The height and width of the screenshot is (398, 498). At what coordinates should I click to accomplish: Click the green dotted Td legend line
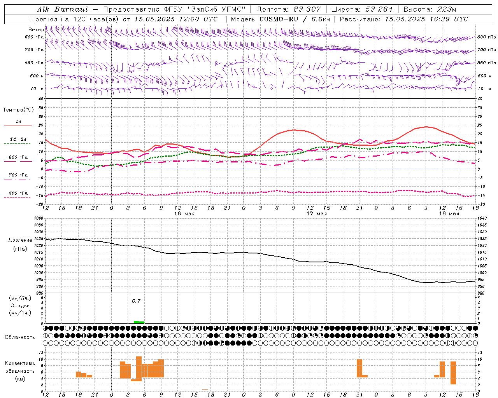click(17, 144)
